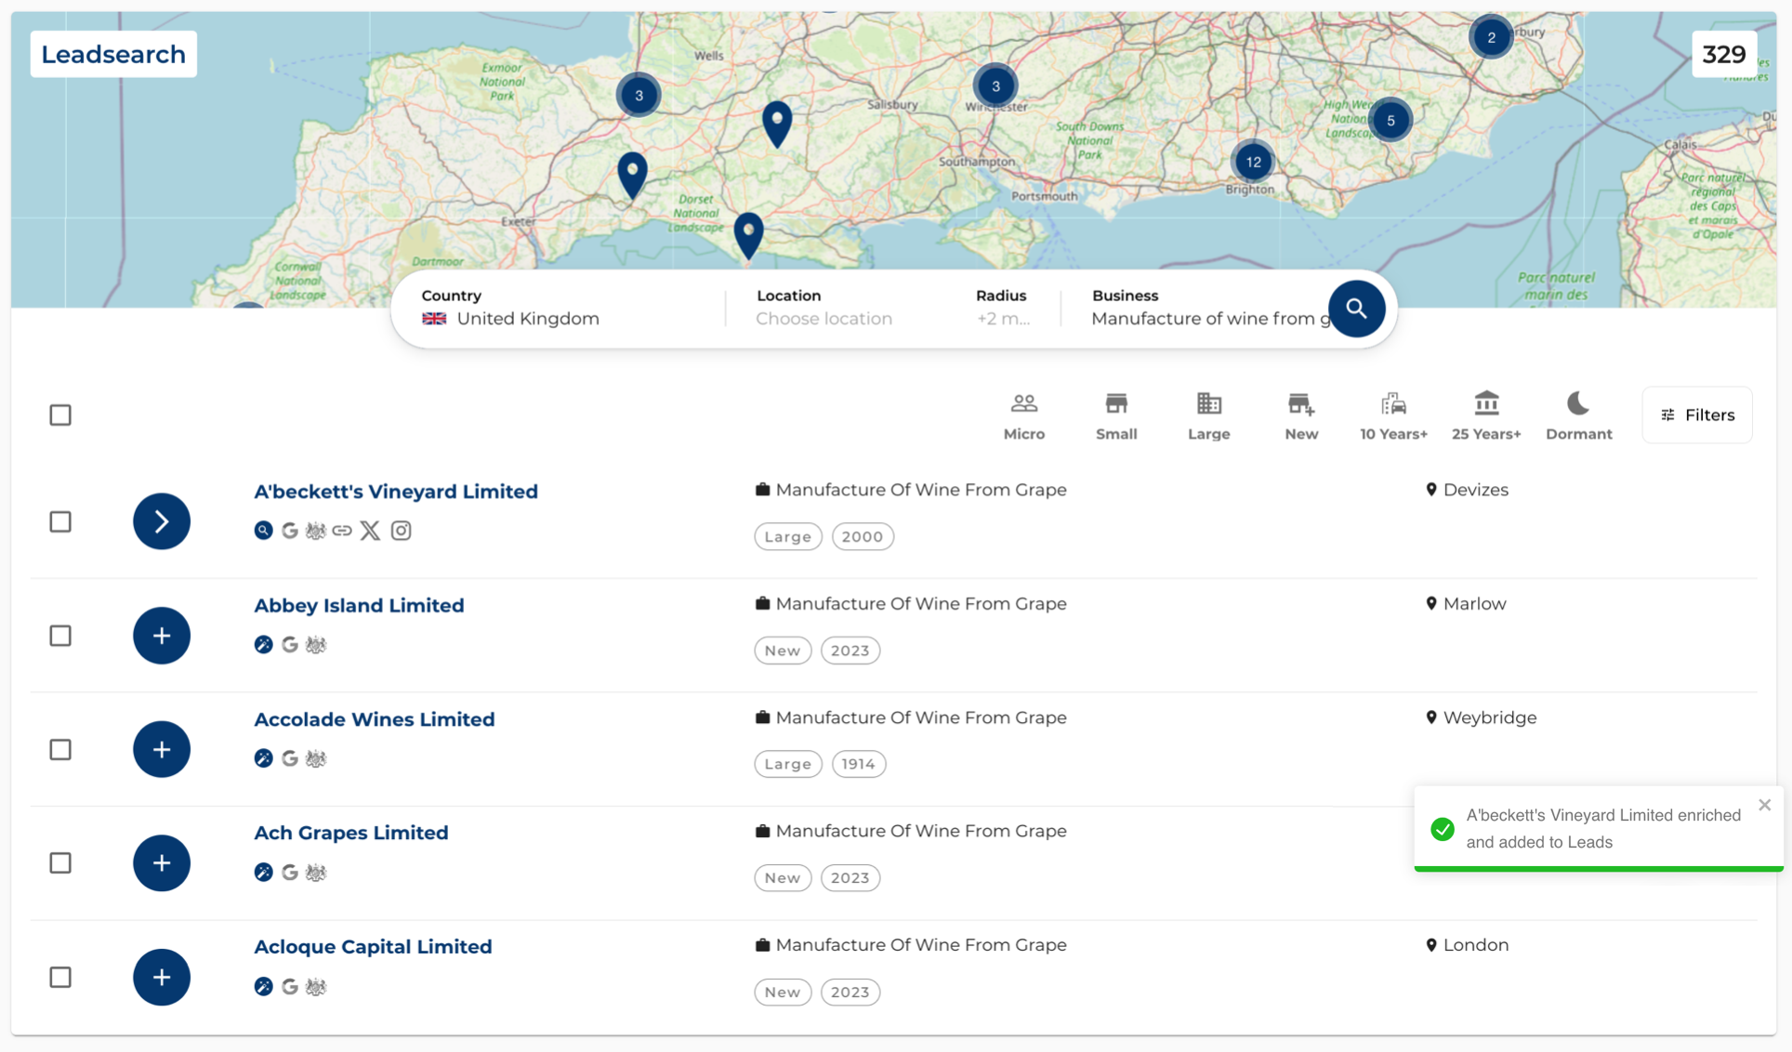1792x1052 pixels.
Task: Click the Choose location input field
Action: 824,318
